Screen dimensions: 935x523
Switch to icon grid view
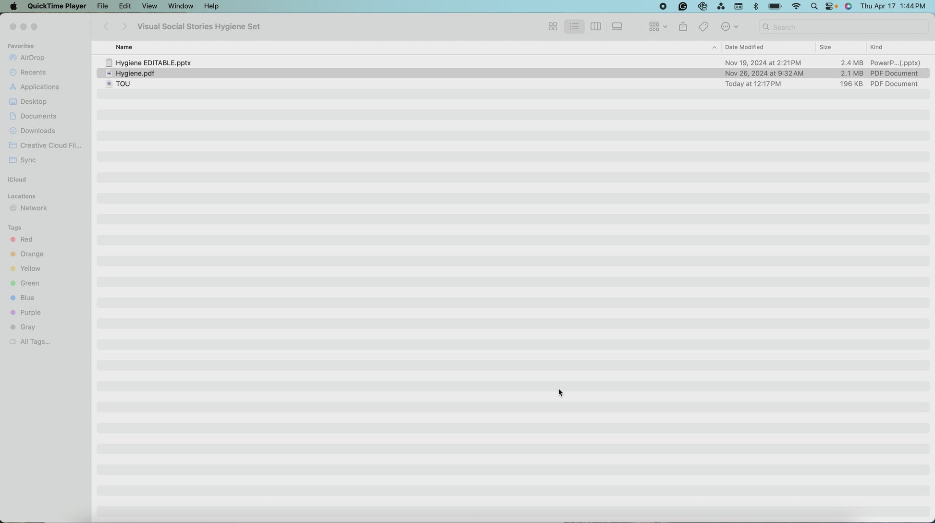[x=553, y=27]
